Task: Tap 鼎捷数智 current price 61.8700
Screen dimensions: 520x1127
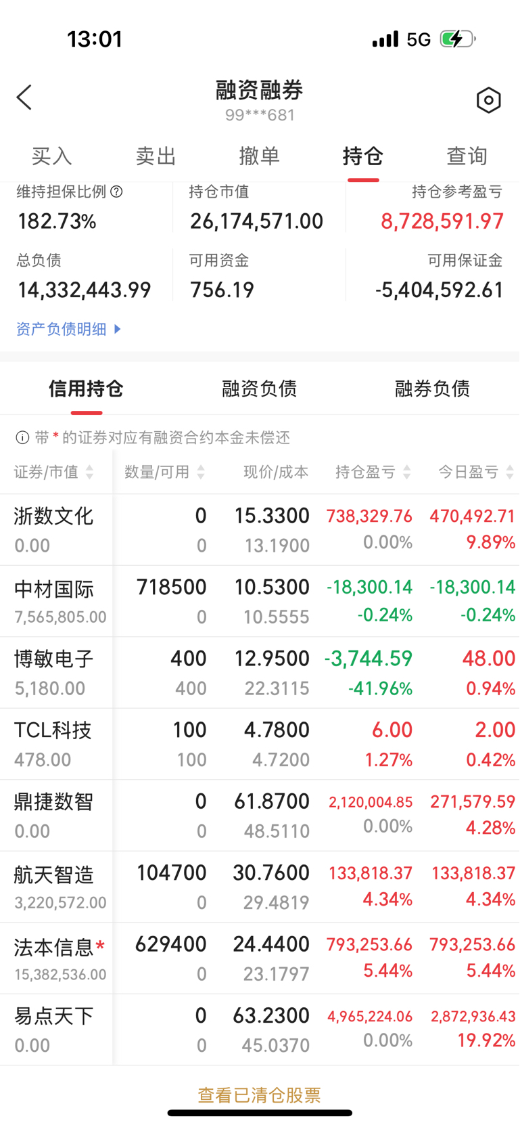Action: click(272, 801)
